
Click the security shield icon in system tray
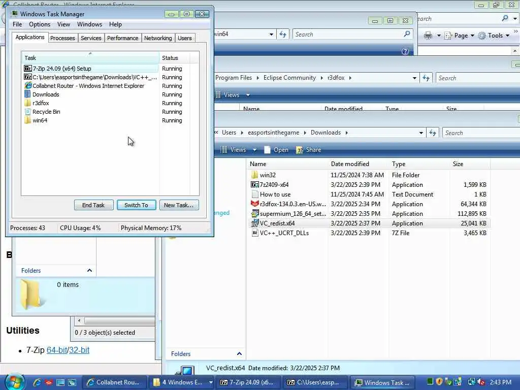[x=439, y=382]
